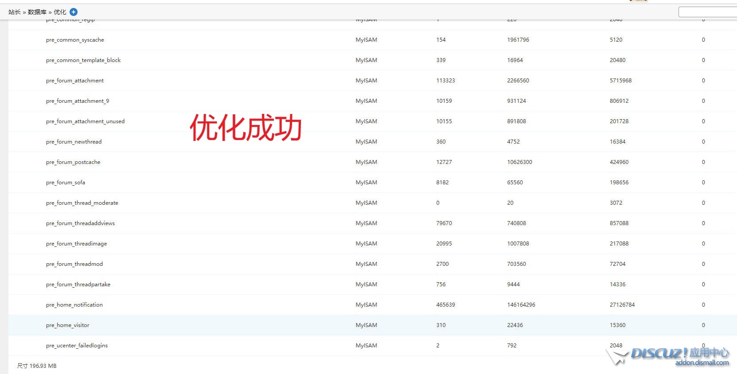
Task: Click data size 10626300 for pre_forum_postcache
Action: (x=520, y=162)
